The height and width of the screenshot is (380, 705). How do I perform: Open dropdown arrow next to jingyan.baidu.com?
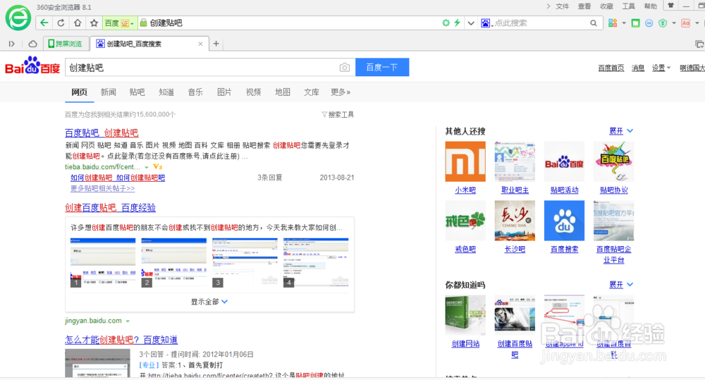point(128,321)
